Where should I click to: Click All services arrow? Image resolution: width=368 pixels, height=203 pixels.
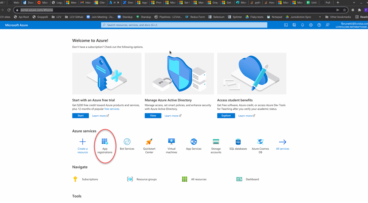282,142
